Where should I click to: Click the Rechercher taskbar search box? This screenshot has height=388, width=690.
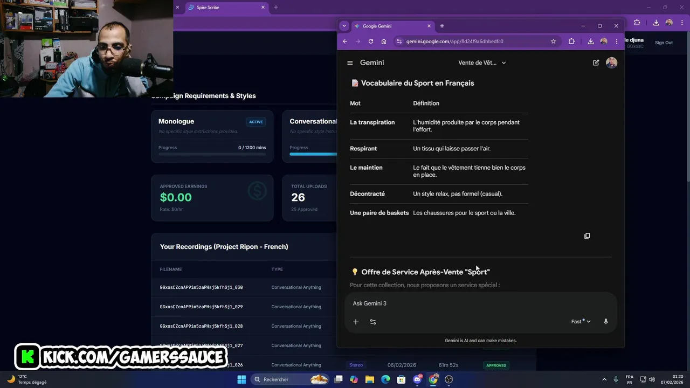pos(291,379)
